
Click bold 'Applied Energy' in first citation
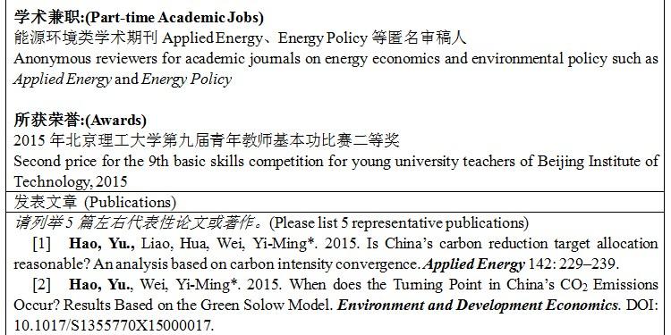coord(473,264)
